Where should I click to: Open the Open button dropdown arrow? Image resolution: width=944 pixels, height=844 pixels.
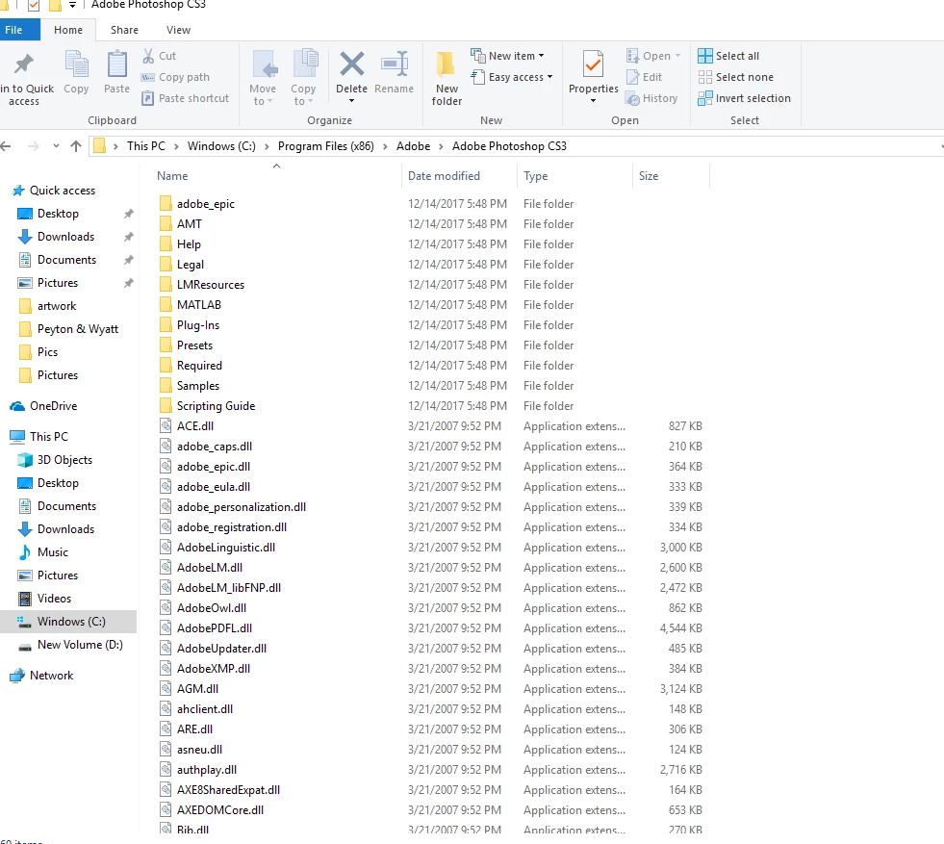(677, 56)
